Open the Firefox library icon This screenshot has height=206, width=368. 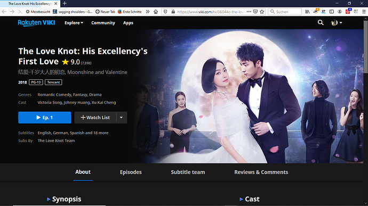click(x=307, y=12)
